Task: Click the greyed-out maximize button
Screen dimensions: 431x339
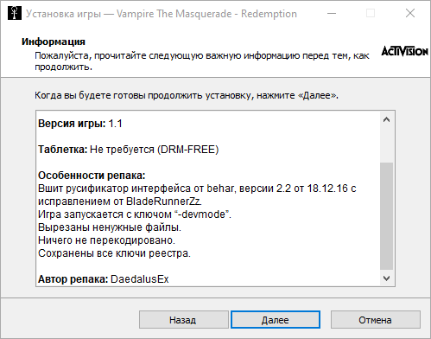Action: 371,13
